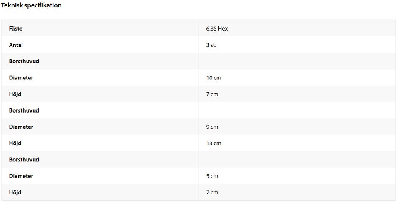Click the 6,35 Hex value

217,29
